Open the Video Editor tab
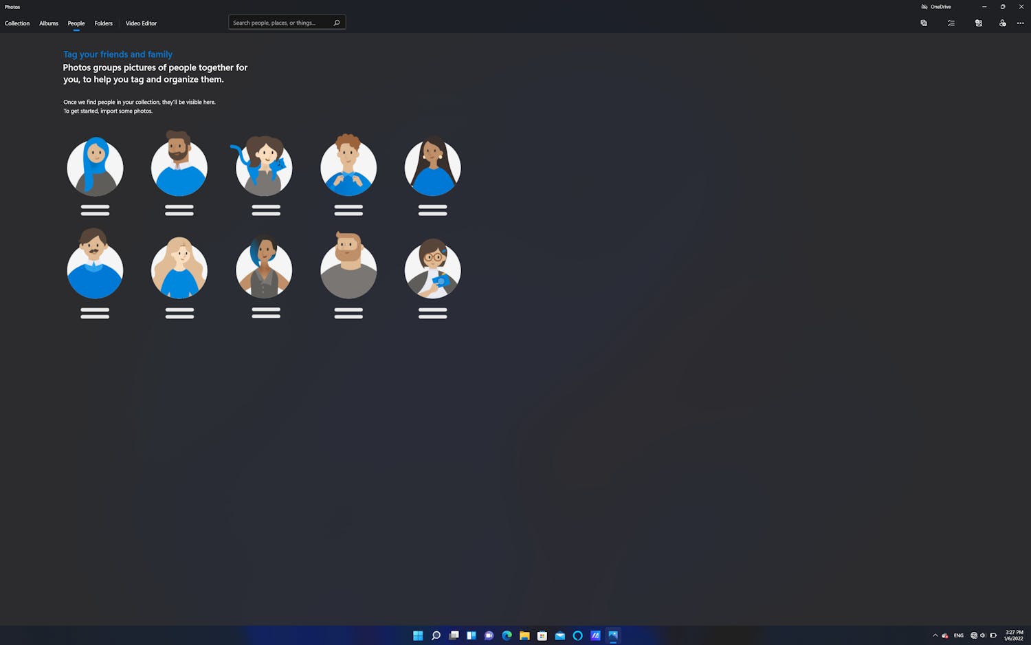This screenshot has width=1031, height=645. (x=141, y=23)
